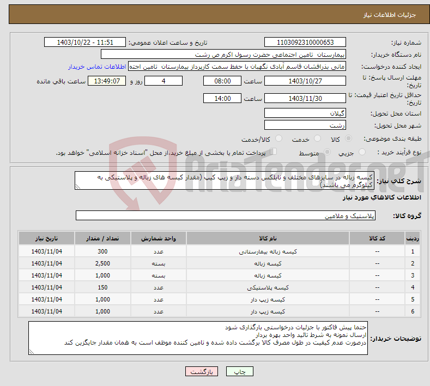This screenshot has width=430, height=386.
Task: Click the تعداد / مقدار column header
Action: [x=102, y=238]
